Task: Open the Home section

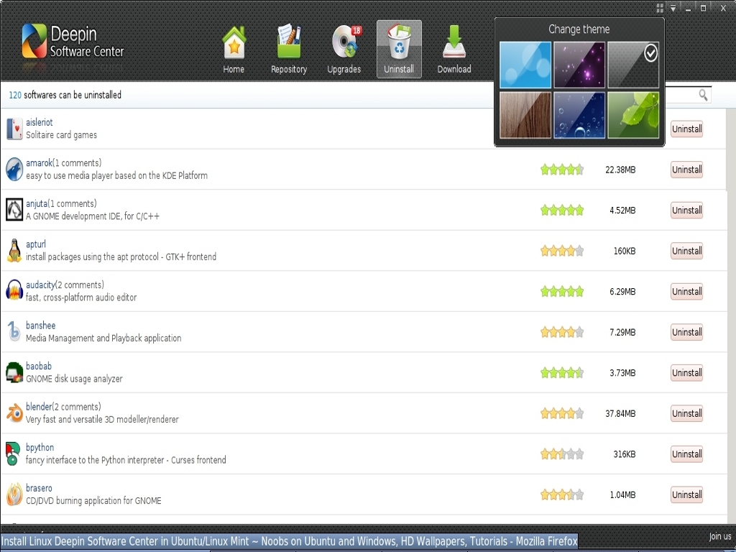Action: point(234,50)
